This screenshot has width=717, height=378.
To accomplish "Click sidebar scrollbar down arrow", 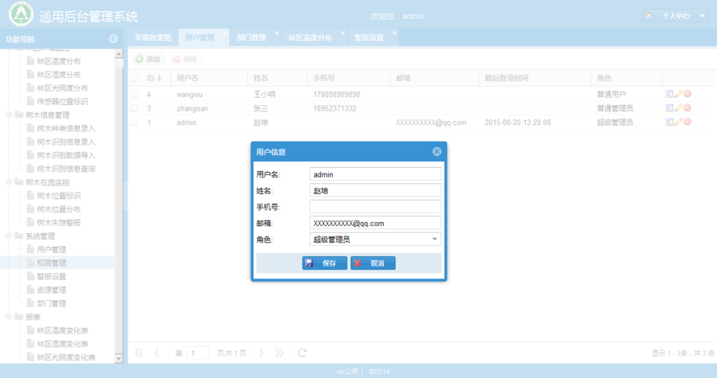I will tap(119, 359).
